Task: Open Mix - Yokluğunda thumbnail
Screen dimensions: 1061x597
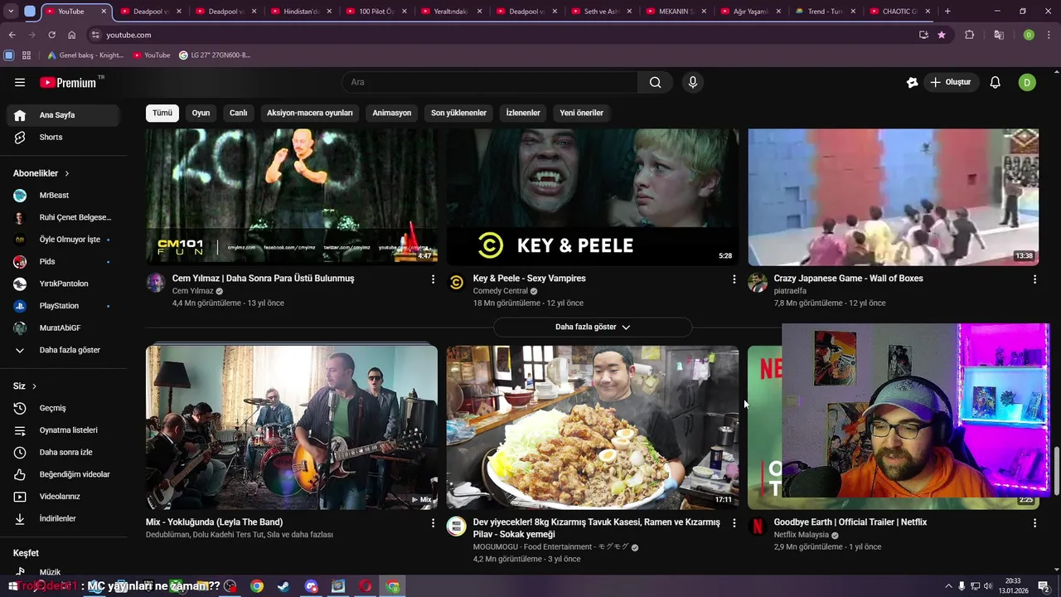Action: coord(292,427)
